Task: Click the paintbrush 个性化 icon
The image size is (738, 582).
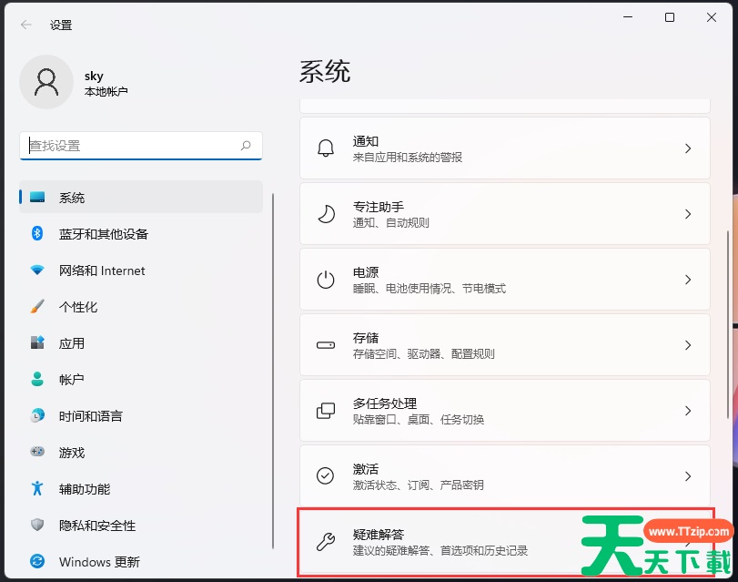Action: coord(37,306)
